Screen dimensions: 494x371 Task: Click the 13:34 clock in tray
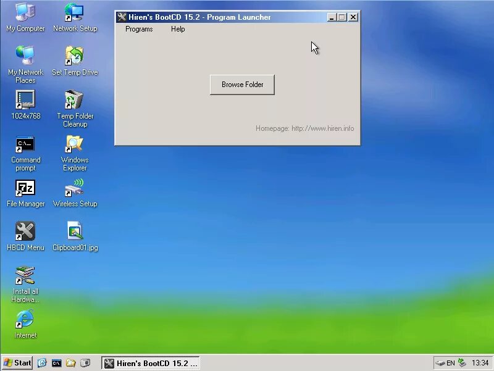click(480, 363)
